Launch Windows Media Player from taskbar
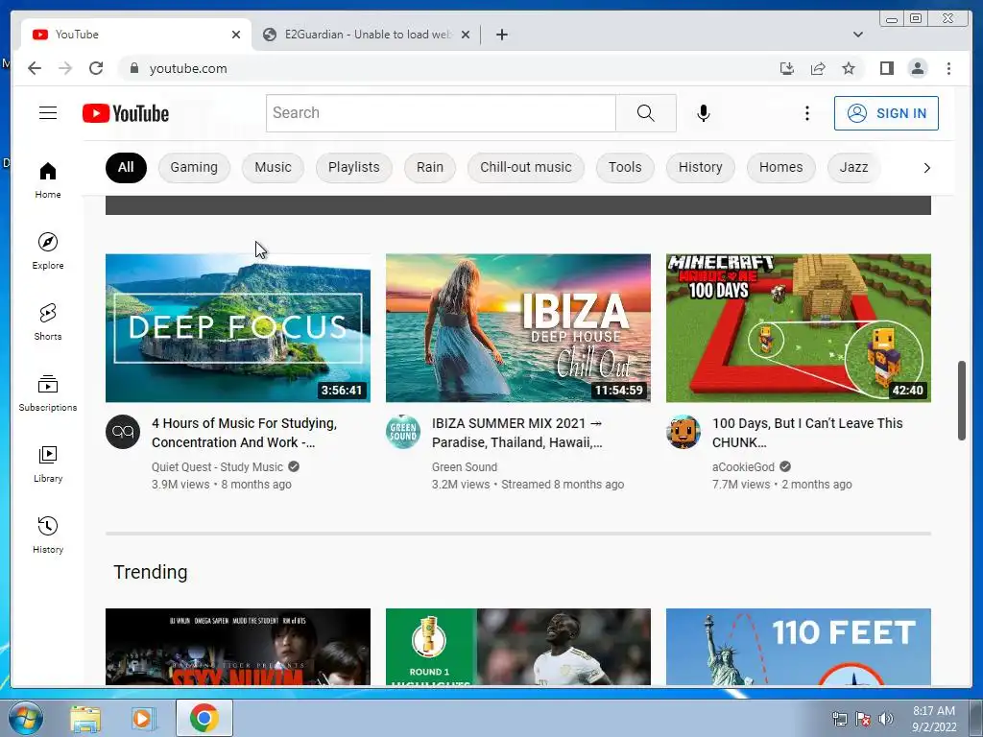 [142, 718]
